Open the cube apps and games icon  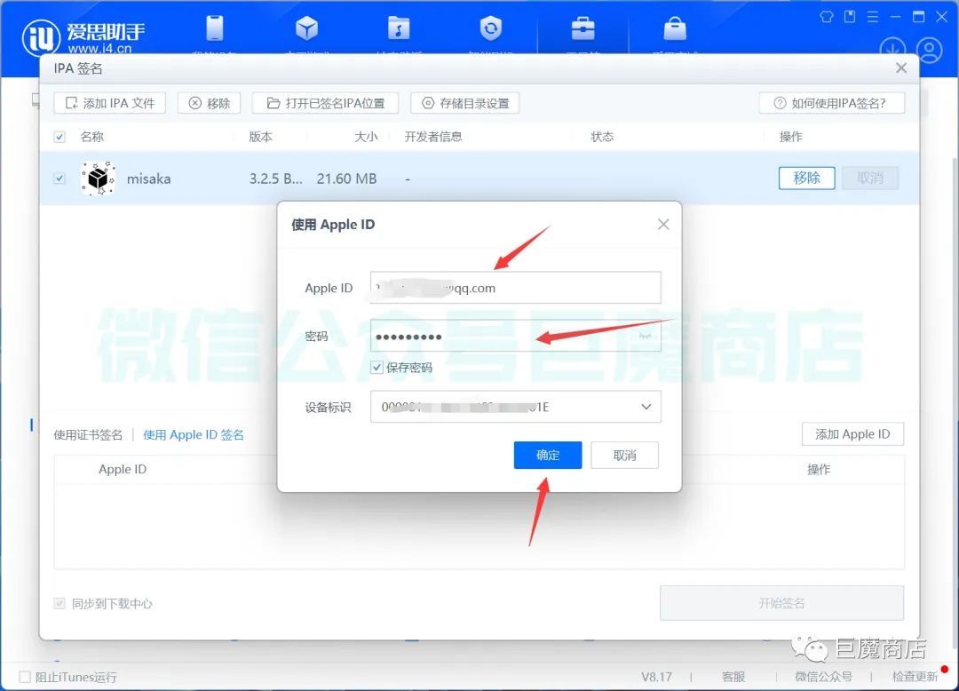(306, 28)
